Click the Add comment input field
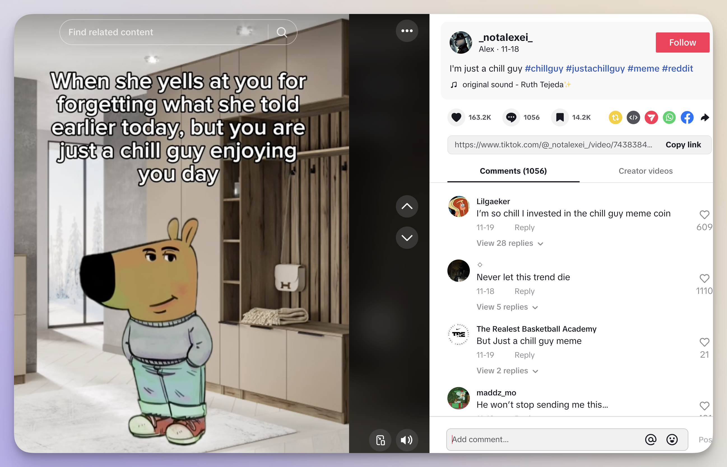Screen dimensions: 727x467 click(x=545, y=440)
